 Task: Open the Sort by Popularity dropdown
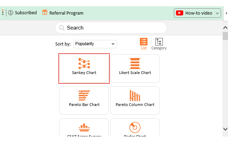(95, 44)
